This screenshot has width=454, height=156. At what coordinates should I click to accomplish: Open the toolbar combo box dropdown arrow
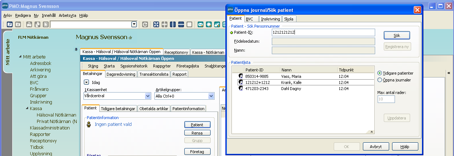(x=134, y=24)
